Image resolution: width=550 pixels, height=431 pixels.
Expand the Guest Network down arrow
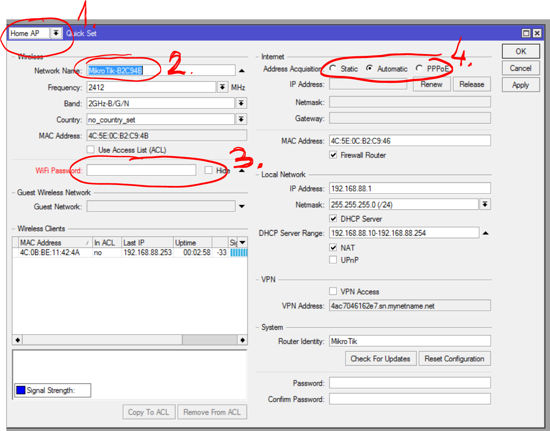pyautogui.click(x=242, y=206)
